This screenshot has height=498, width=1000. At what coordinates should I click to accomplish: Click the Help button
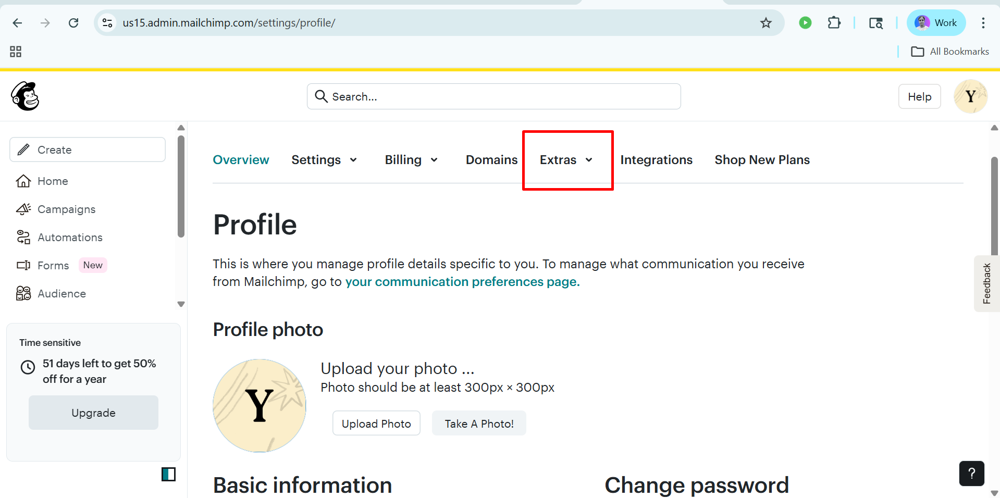click(919, 96)
